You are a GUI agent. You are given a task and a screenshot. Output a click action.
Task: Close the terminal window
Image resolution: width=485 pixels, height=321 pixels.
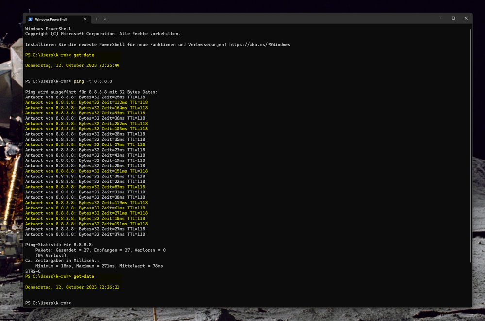(466, 18)
